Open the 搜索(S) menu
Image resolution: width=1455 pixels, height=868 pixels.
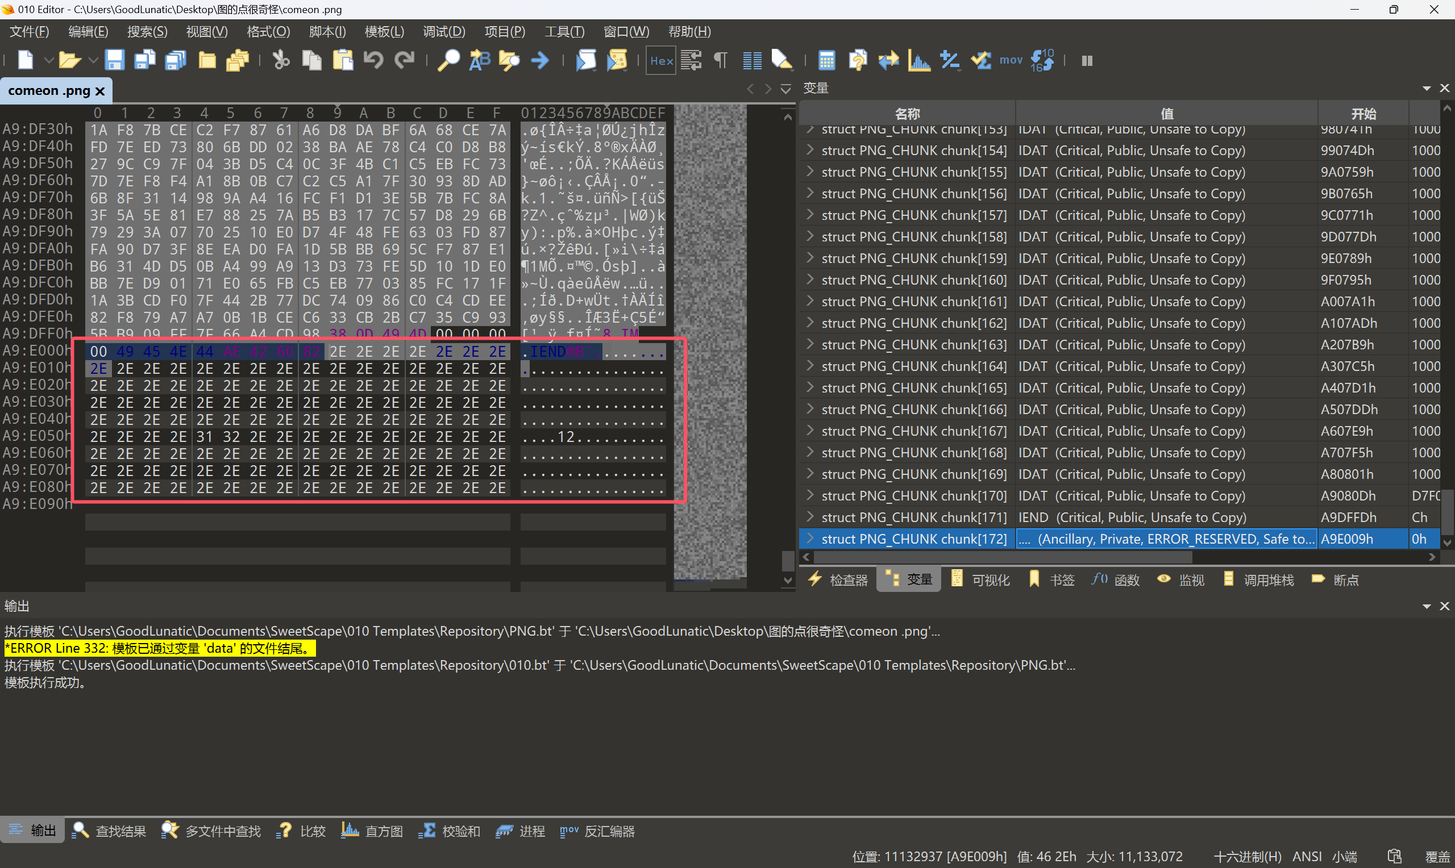tap(147, 32)
